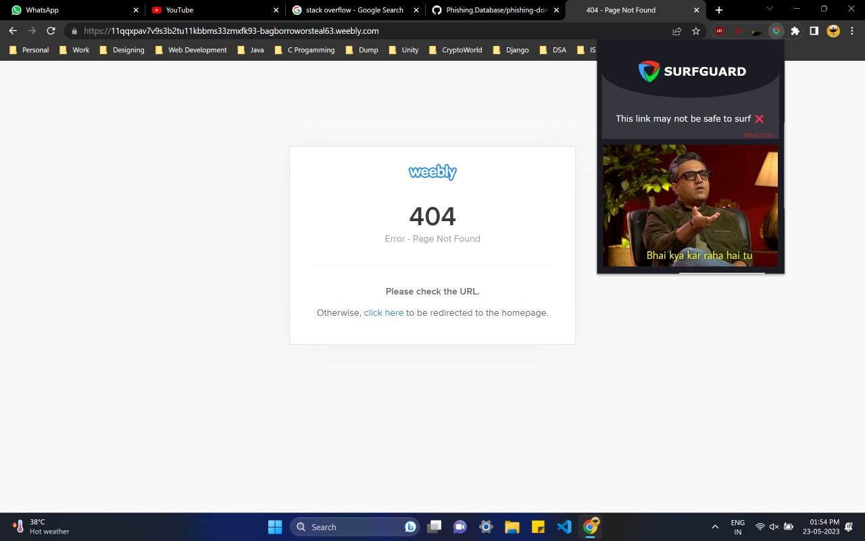Viewport: 865px width, 541px height.
Task: Open the Designing bookmarks folder
Action: click(x=122, y=50)
